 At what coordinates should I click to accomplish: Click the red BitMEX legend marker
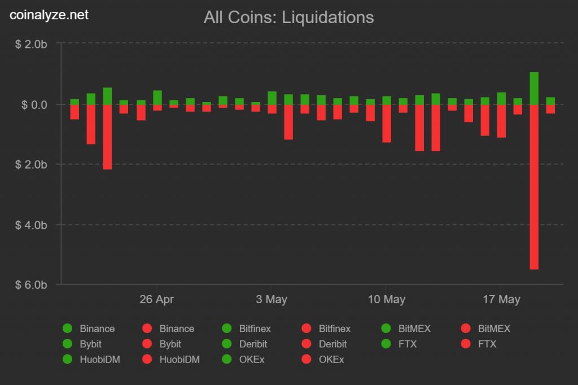click(466, 329)
